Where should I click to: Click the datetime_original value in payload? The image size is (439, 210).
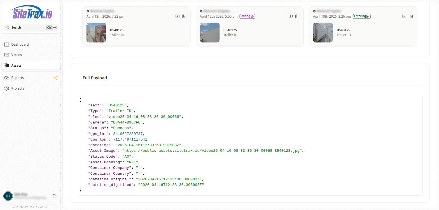click(x=169, y=179)
